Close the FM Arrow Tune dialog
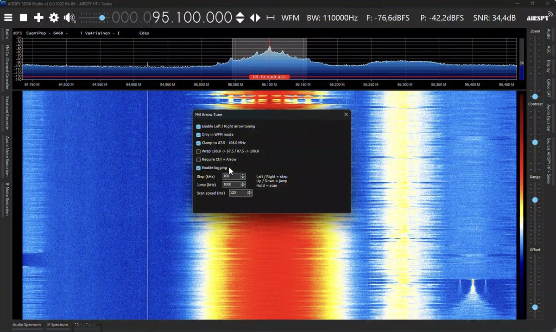 click(346, 114)
